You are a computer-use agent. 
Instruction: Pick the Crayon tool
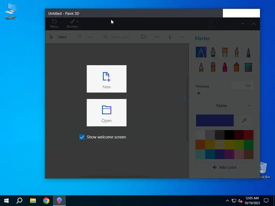[225, 67]
